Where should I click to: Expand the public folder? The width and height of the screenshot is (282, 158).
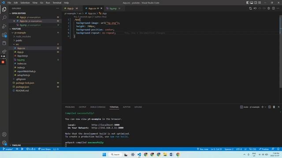pos(19,40)
